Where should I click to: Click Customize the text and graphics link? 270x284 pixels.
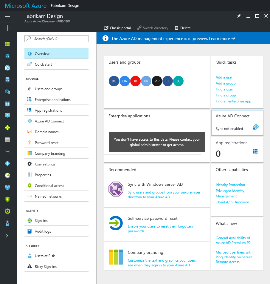click(x=162, y=263)
